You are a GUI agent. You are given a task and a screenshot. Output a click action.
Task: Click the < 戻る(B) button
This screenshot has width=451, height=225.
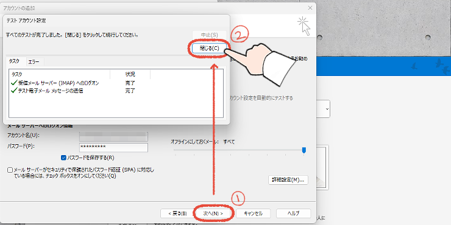click(177, 213)
